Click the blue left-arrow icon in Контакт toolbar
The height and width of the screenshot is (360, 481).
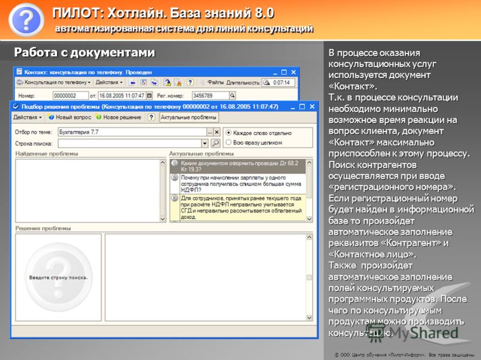tap(132, 82)
